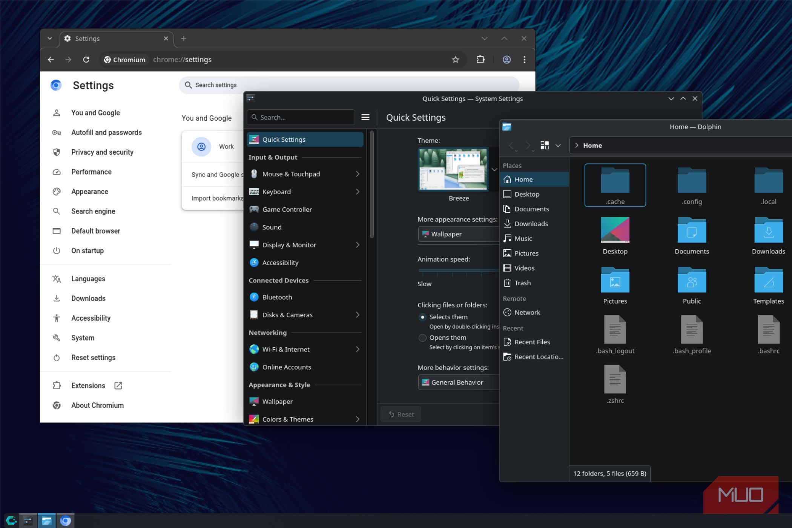Open Appearance section in Chromium settings
Viewport: 792px width, 528px height.
click(x=90, y=192)
